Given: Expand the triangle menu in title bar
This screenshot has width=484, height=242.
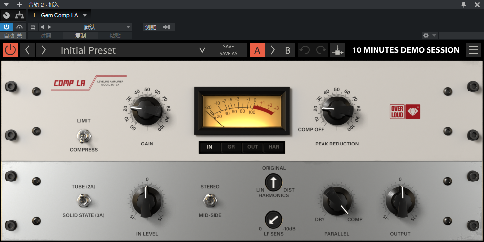Looking at the screenshot, I should [x=6, y=5].
